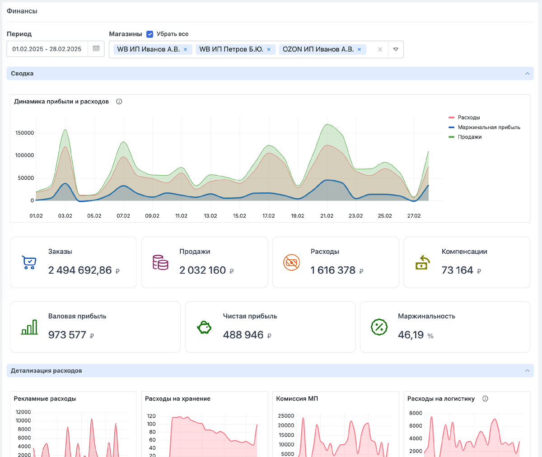542x457 pixels.
Task: Click the crossed-out money icon on Расходы card
Action: 291,262
